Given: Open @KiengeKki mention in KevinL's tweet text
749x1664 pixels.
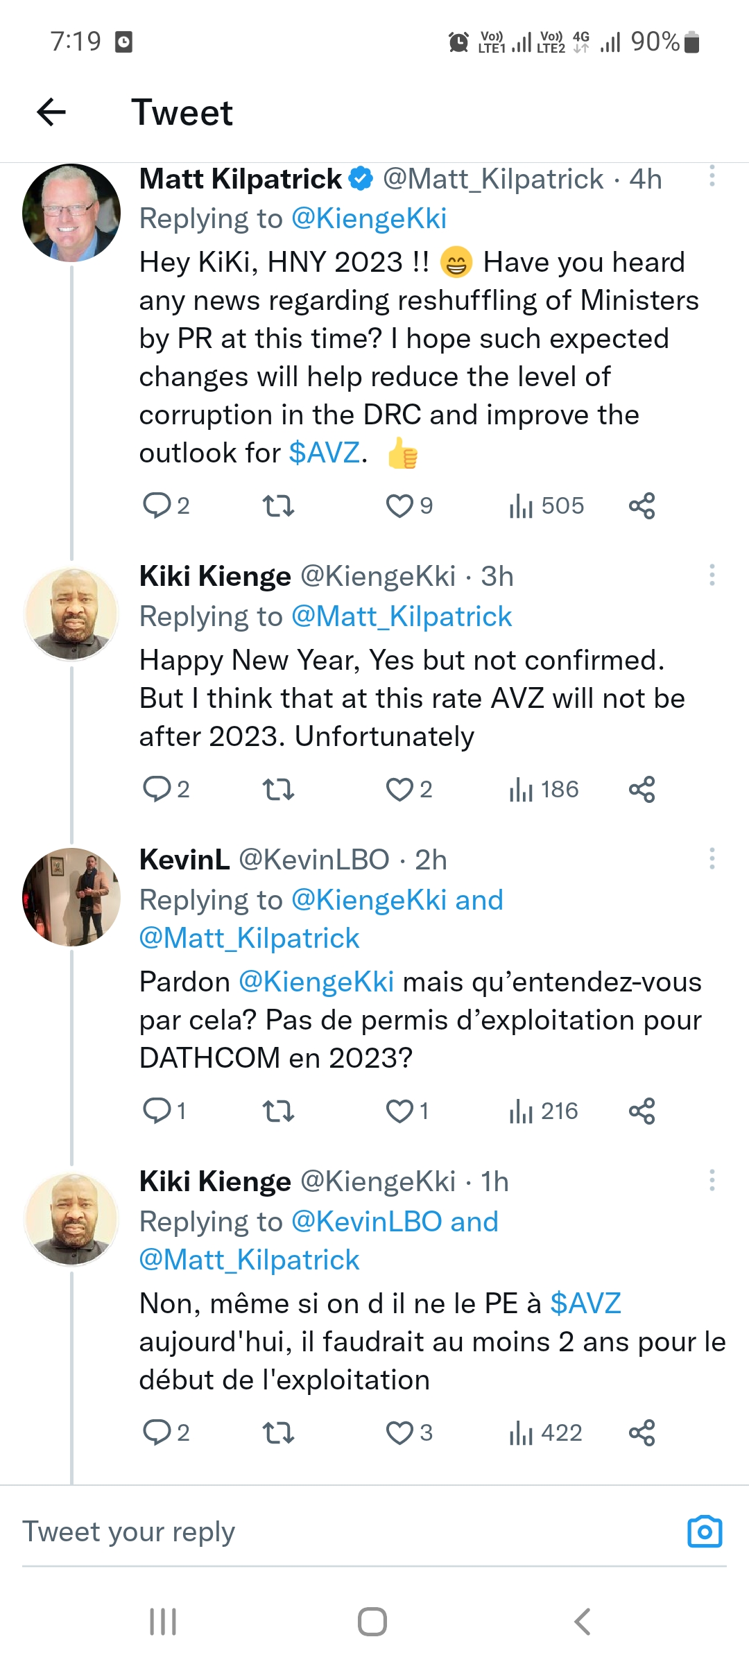Looking at the screenshot, I should tap(316, 982).
